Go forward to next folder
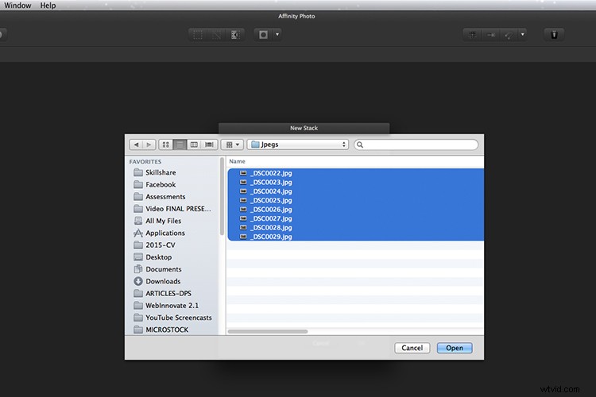Viewport: 596px width, 397px height. [148, 145]
